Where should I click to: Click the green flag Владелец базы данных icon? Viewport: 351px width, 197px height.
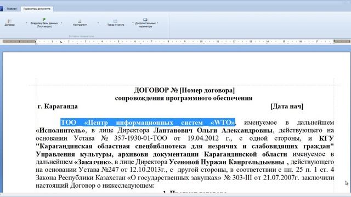[44, 20]
